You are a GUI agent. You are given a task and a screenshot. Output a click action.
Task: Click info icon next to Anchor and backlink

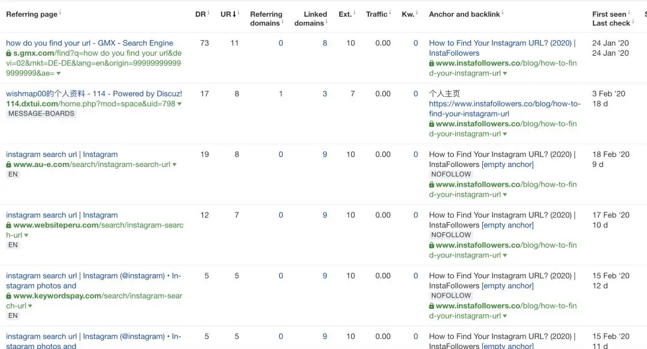coord(503,12)
